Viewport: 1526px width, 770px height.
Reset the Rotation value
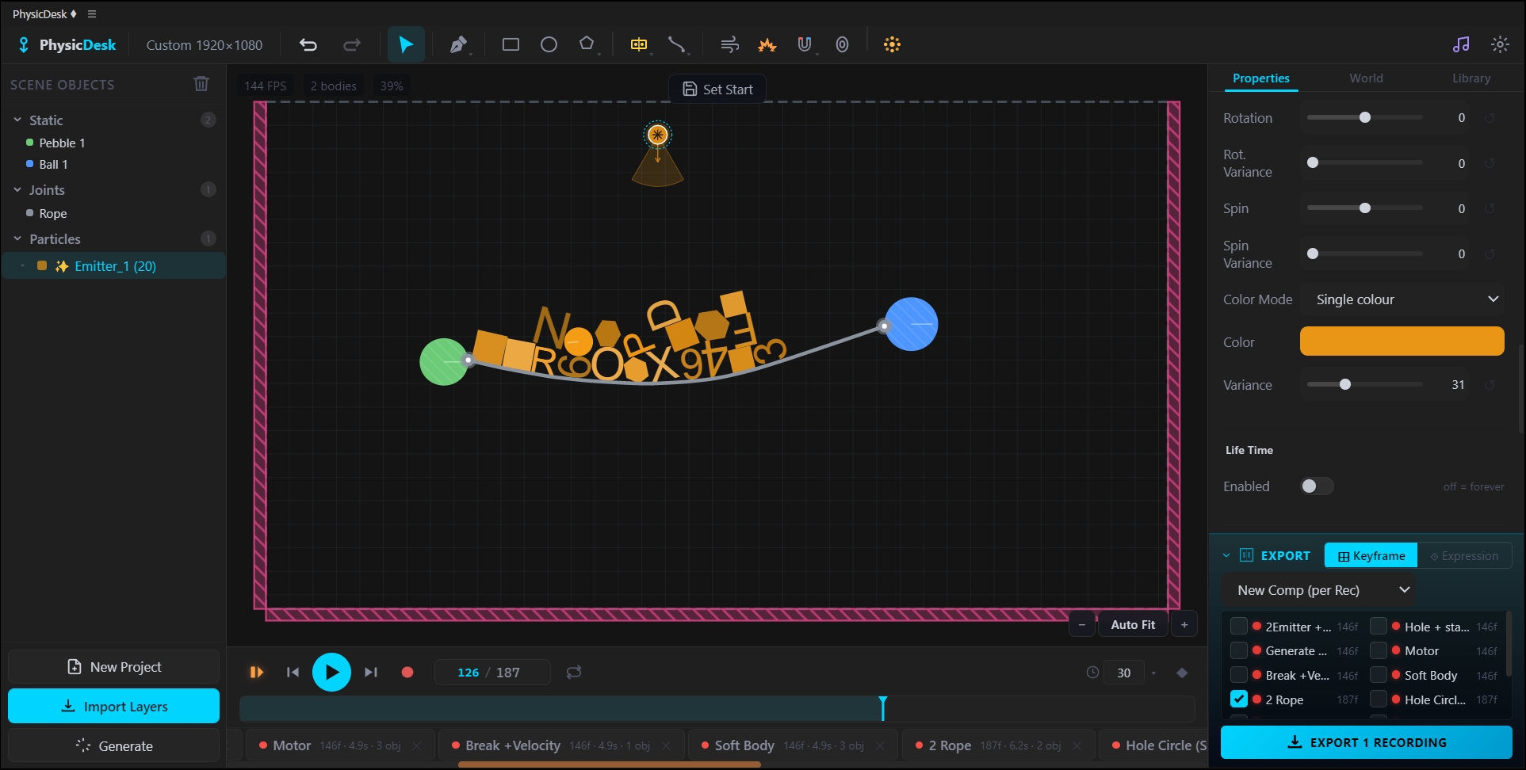tap(1490, 118)
